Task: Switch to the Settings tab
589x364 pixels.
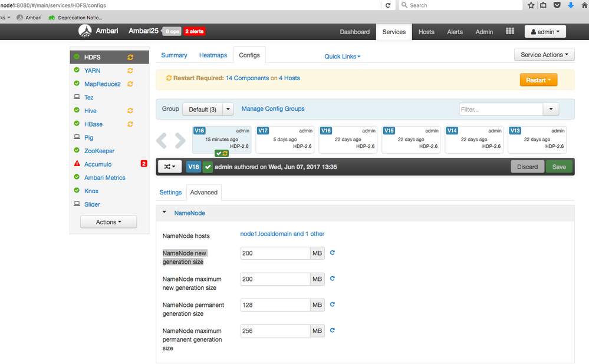Action: click(x=170, y=192)
